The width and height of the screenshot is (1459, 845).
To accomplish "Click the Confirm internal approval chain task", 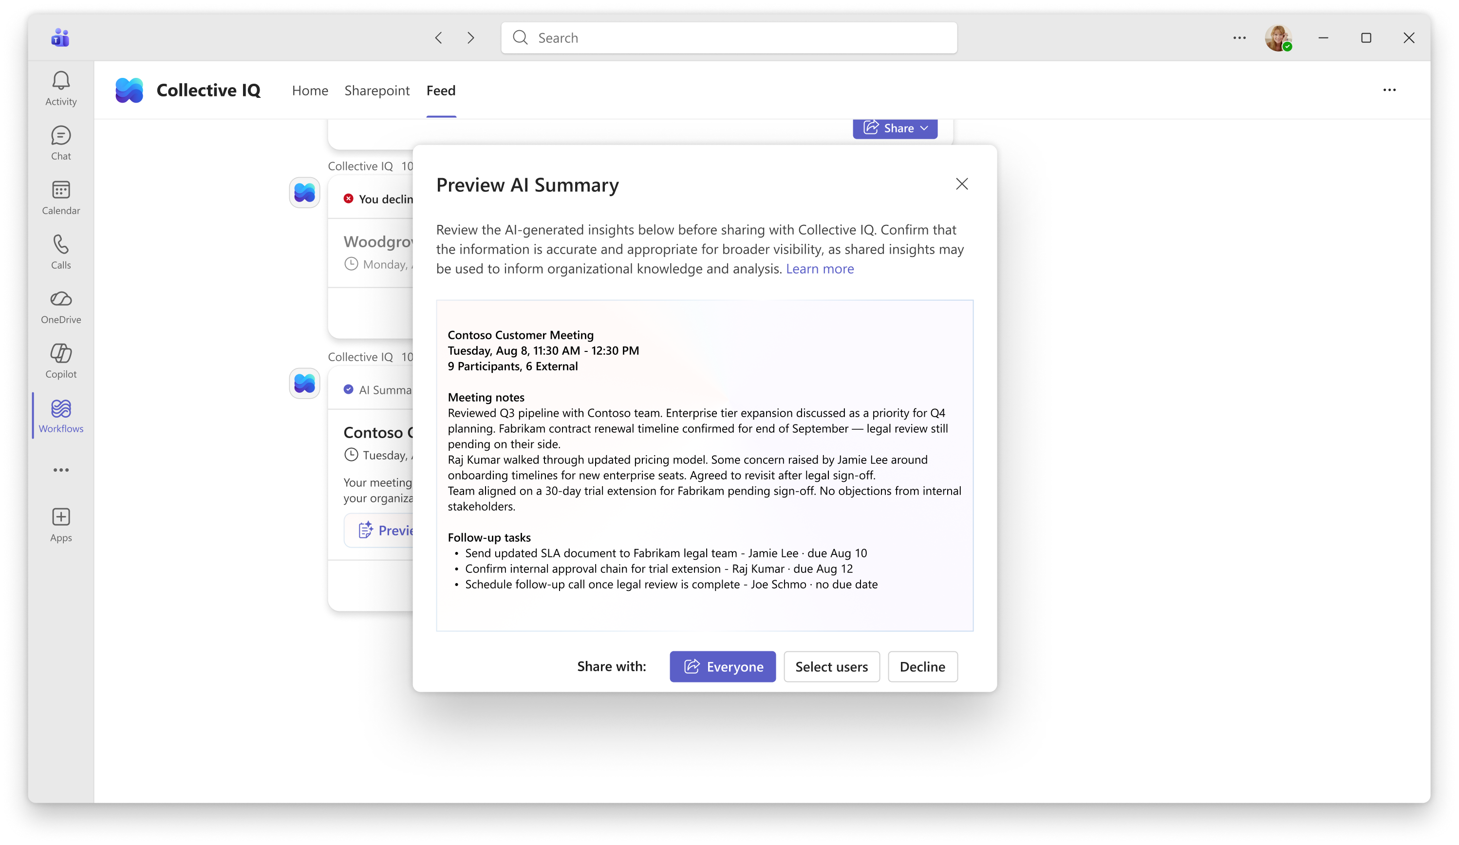I will pyautogui.click(x=659, y=569).
